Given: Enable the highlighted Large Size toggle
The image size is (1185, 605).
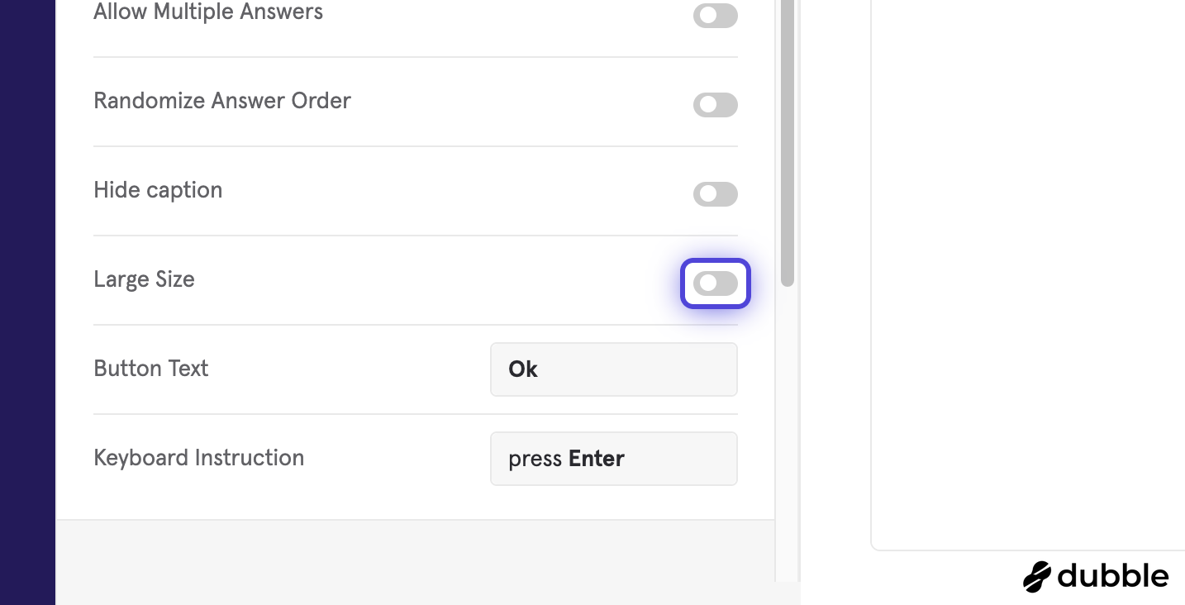Looking at the screenshot, I should (x=716, y=283).
